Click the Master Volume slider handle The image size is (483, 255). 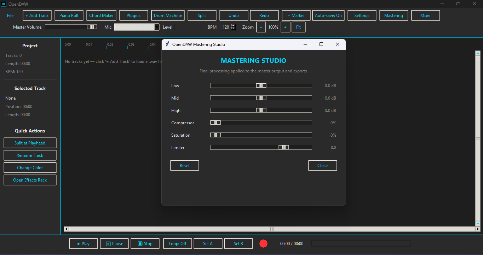(92, 27)
